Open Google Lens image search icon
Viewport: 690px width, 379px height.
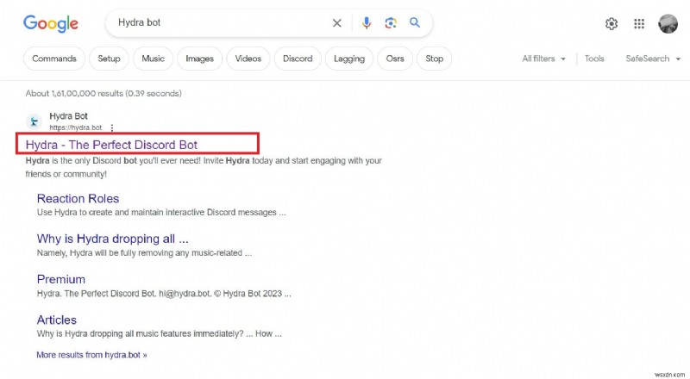pos(391,23)
